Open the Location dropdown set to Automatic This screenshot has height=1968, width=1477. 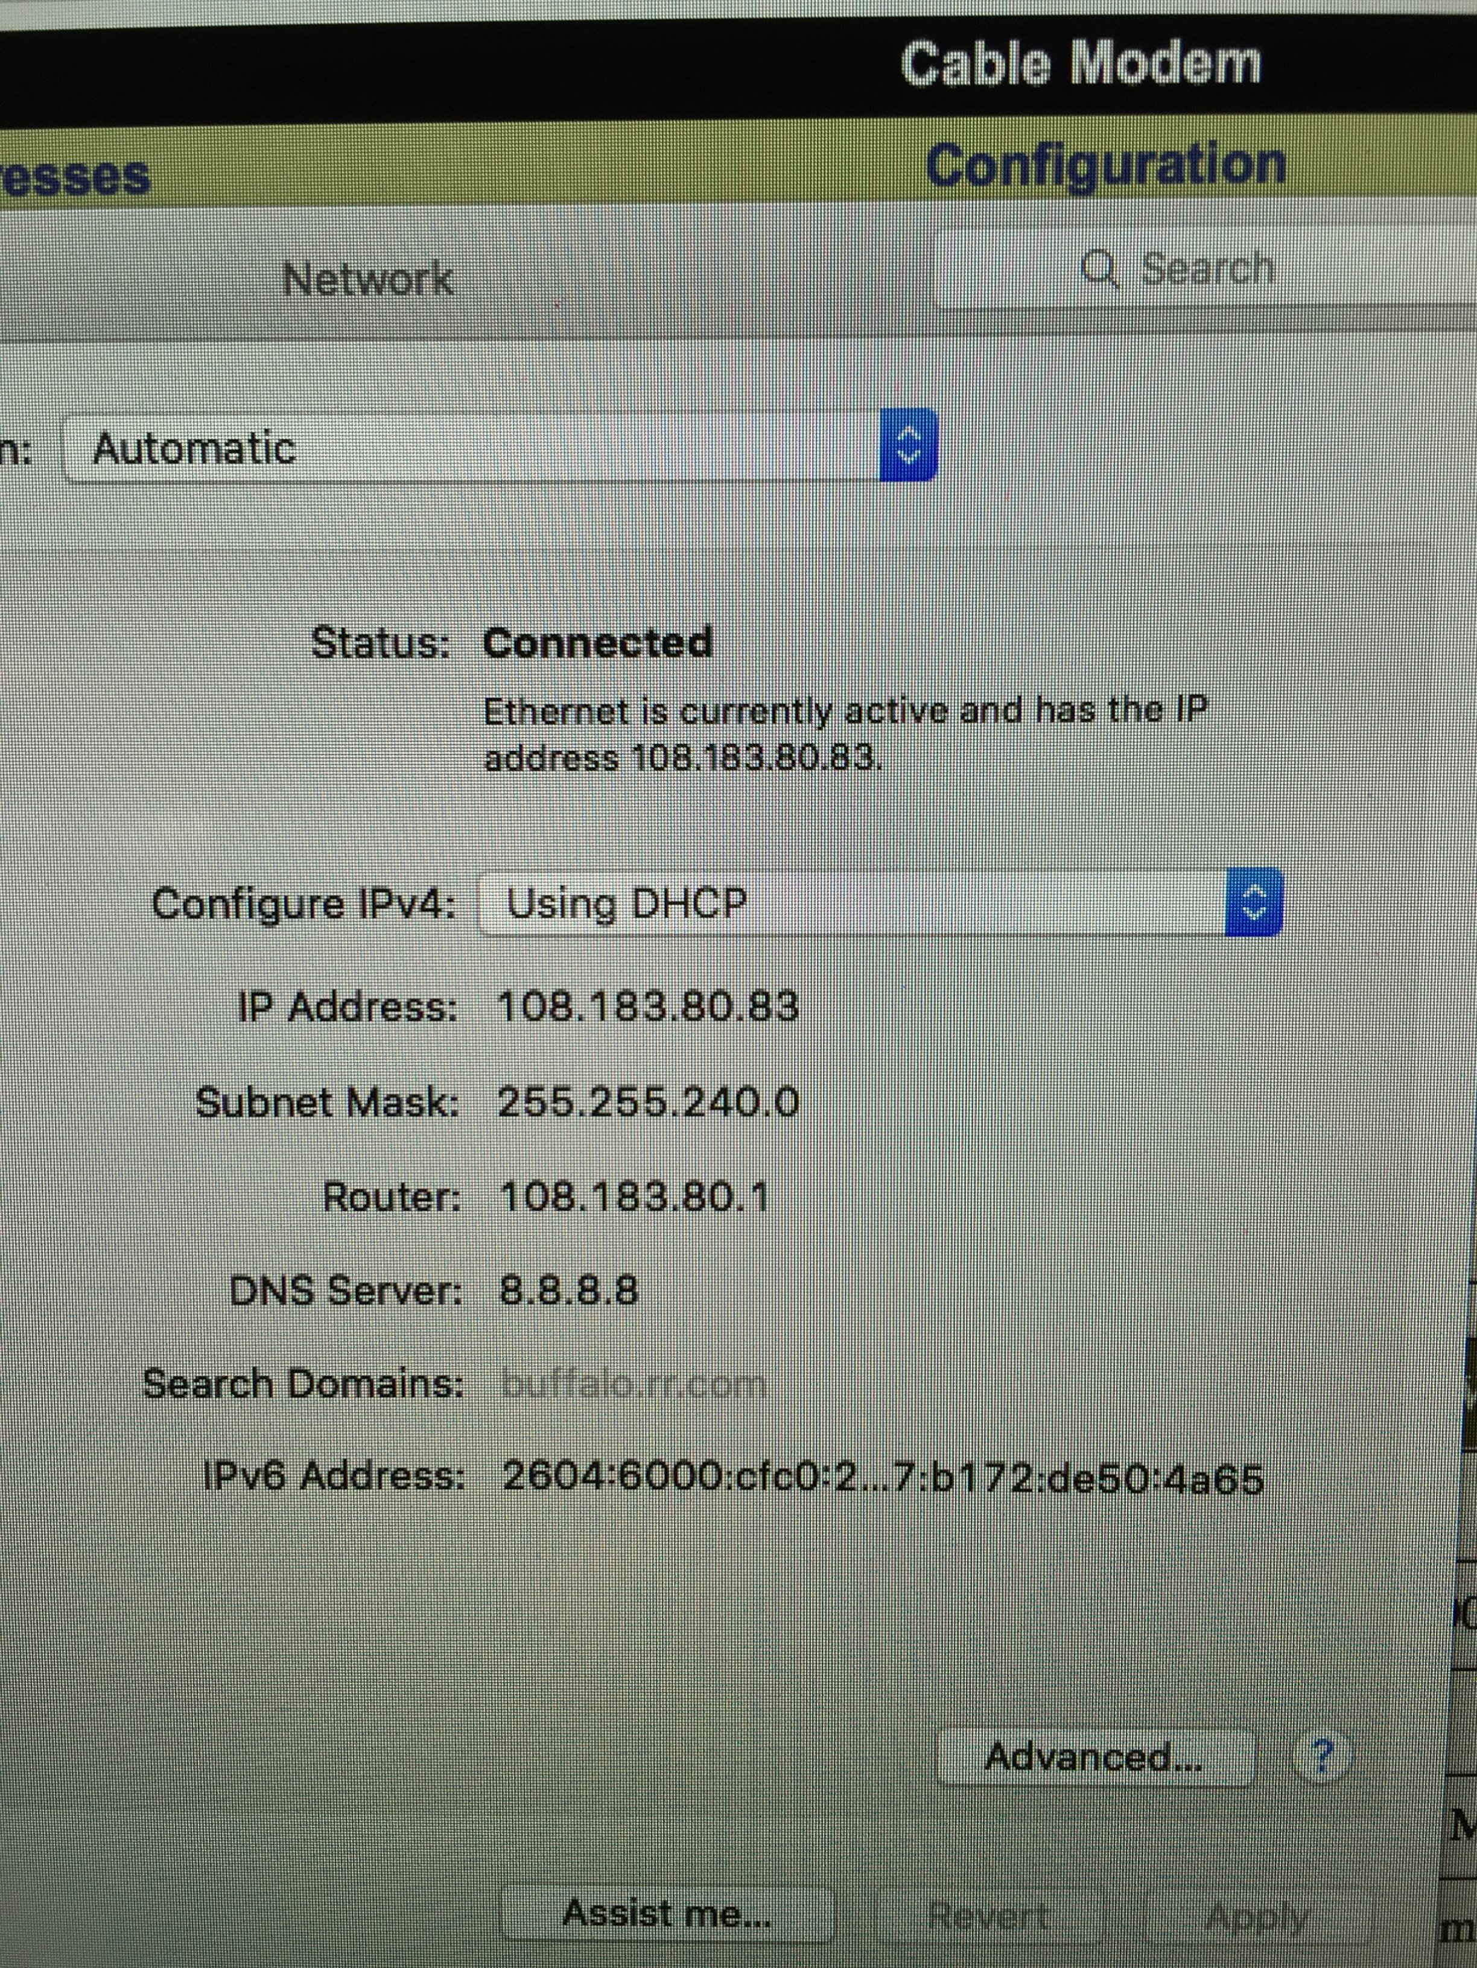[499, 447]
